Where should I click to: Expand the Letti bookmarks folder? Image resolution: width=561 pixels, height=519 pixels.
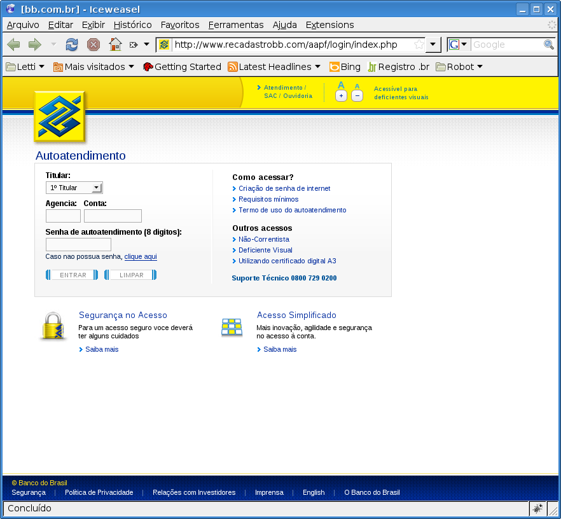click(x=25, y=67)
